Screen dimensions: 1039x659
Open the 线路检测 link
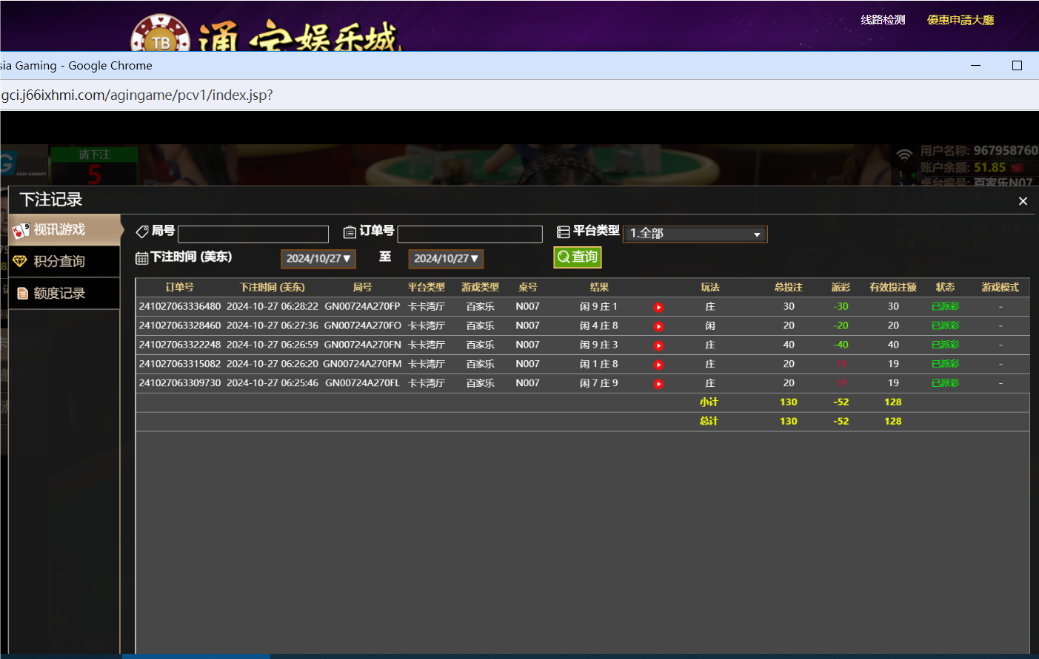tap(881, 19)
